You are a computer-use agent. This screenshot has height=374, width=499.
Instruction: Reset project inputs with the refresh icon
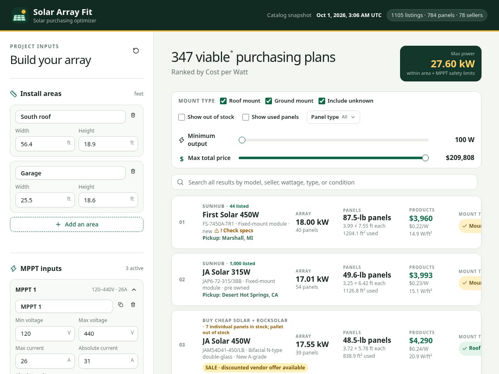tap(136, 51)
